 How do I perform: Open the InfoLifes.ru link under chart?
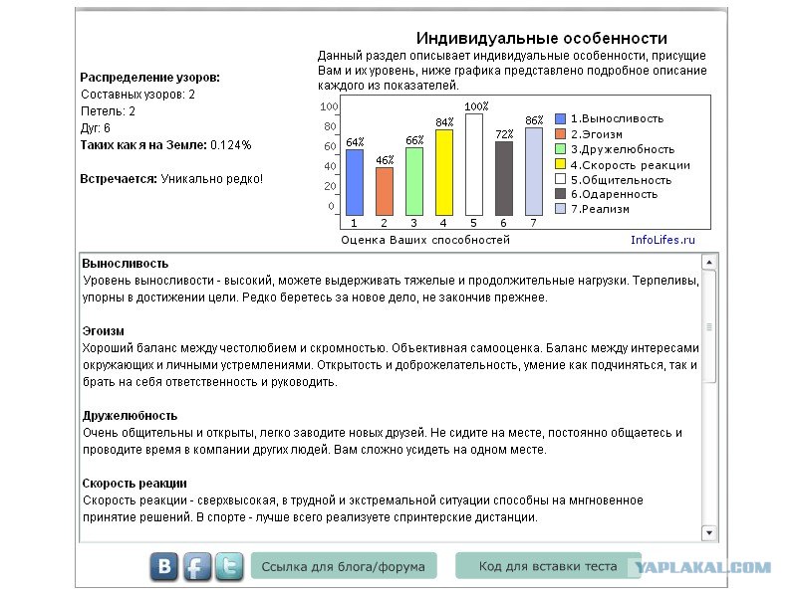[663, 240]
